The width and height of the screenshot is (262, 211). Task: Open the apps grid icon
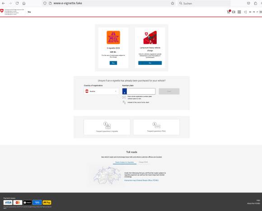click(x=239, y=12)
